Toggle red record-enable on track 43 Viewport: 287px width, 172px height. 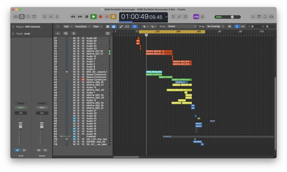(83, 80)
